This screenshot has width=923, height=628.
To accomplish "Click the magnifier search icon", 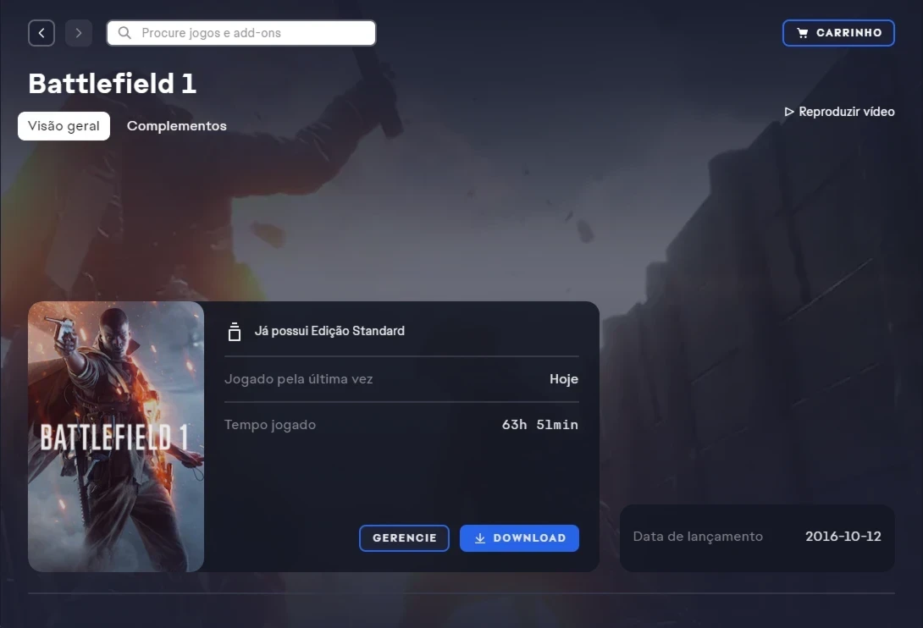I will point(124,33).
